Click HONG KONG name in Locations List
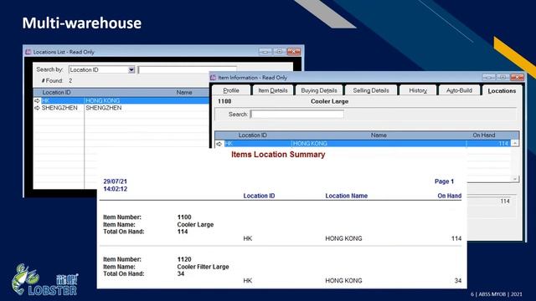This screenshot has width=536, height=301. pyautogui.click(x=102, y=100)
